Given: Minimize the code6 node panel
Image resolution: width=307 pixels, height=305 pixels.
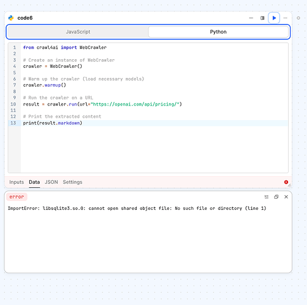Looking at the screenshot, I should click(251, 18).
